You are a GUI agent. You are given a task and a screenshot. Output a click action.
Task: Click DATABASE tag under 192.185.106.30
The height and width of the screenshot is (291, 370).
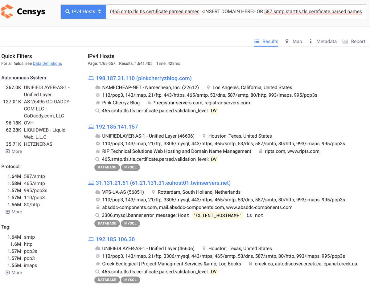click(x=107, y=280)
